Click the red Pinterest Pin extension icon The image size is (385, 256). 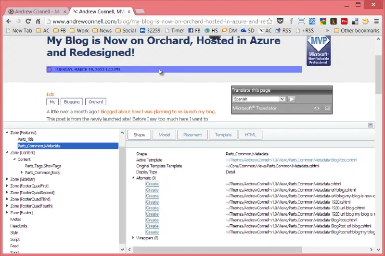[x=344, y=21]
